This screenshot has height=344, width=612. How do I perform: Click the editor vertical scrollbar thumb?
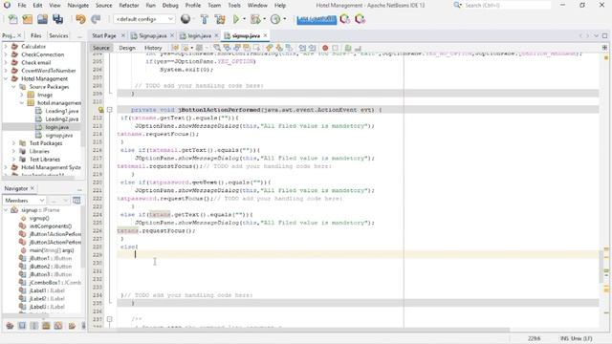[x=601, y=266]
